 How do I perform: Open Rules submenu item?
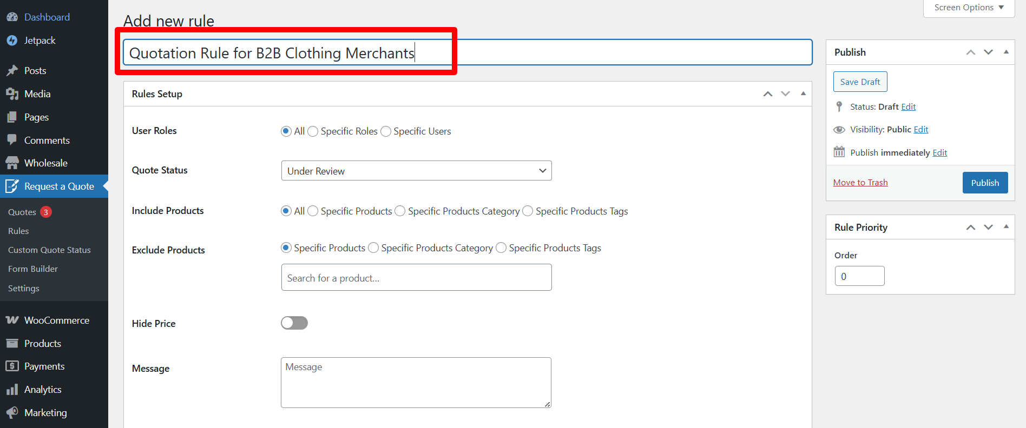point(18,231)
